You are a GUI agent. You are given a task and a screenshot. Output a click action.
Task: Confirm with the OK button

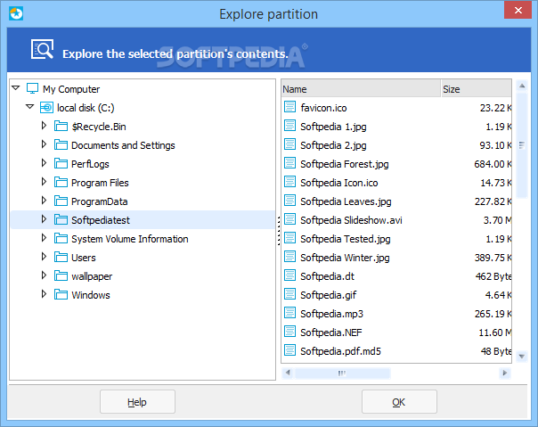[x=399, y=401]
